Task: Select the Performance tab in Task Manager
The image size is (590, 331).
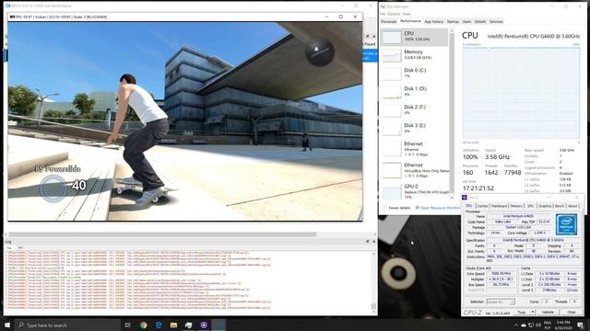Action: click(410, 21)
